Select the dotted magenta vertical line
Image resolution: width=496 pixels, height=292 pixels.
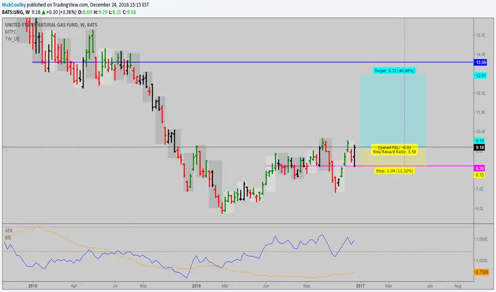[x=404, y=91]
